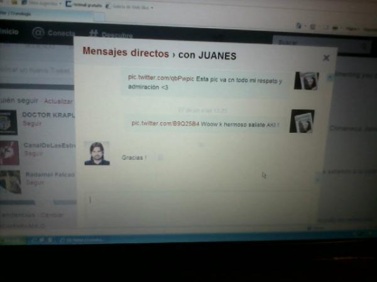Click Actualizar in who-to-follow panel
Image resolution: width=377 pixels, height=282 pixels.
click(x=58, y=102)
